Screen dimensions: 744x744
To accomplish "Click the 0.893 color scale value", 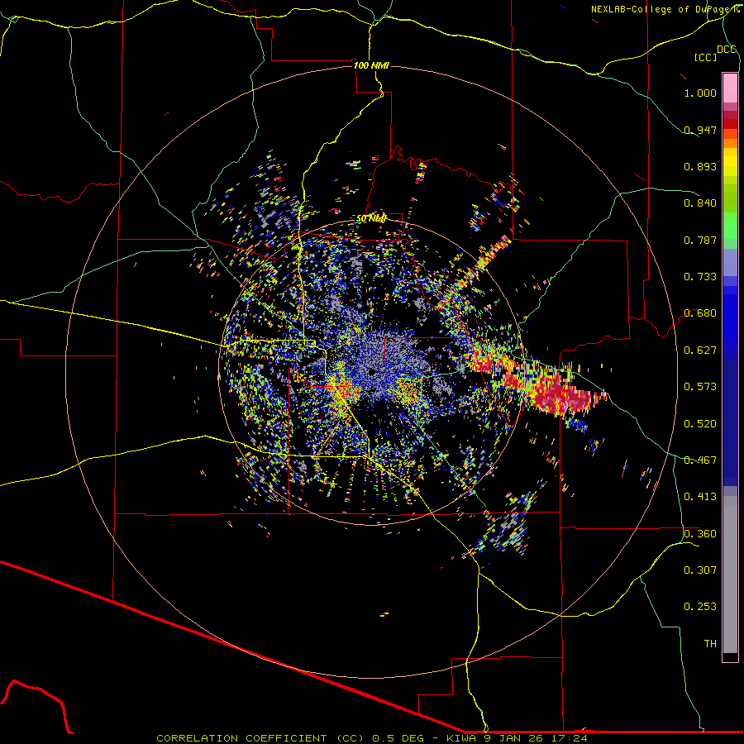I will point(700,166).
